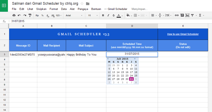Format as currency Rp

click(x=37, y=15)
